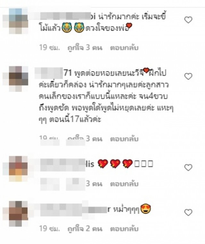Click ตอบกลับ under the long 17-year-old comment
205x244 pixels.
click(x=124, y=139)
